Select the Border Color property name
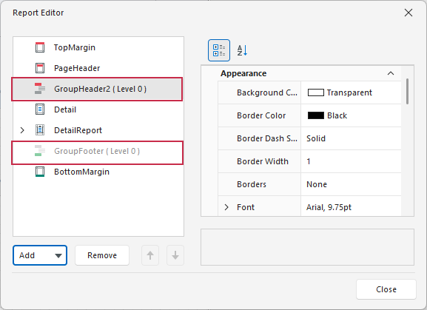Viewport: 427px width, 310px height. [x=261, y=115]
